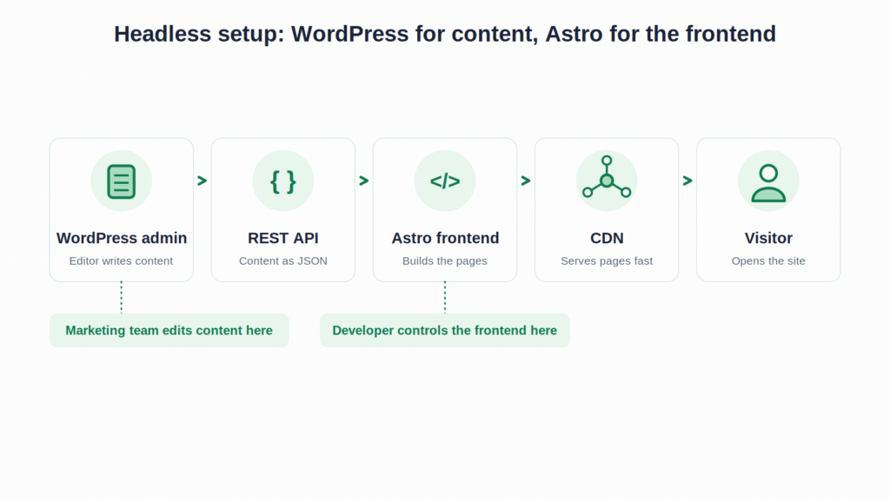The width and height of the screenshot is (890, 500).
Task: Click the 'Headless setup' slide heading
Action: 444,34
